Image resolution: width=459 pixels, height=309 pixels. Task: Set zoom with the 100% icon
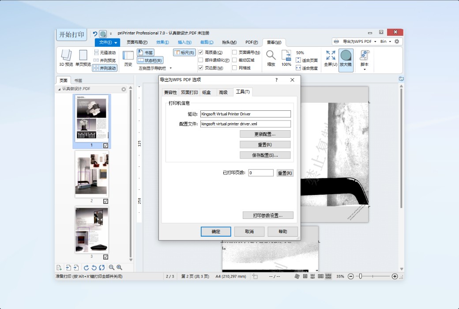pos(286,58)
